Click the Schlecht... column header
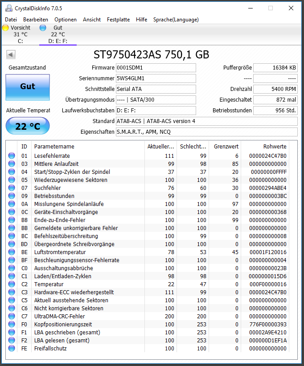Screen dimensions: 304x366 point(193,146)
